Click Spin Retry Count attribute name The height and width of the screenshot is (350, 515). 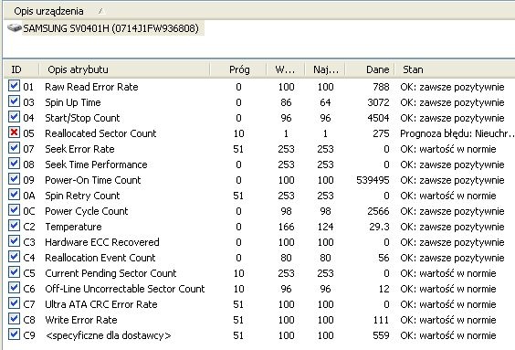[82, 196]
